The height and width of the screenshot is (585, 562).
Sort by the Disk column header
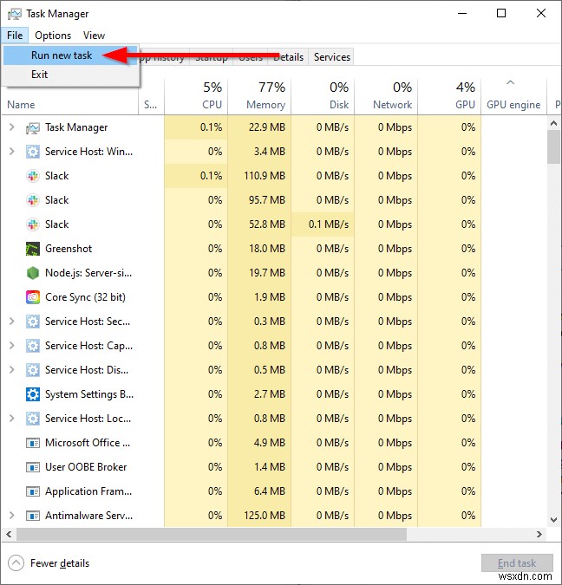pos(323,96)
